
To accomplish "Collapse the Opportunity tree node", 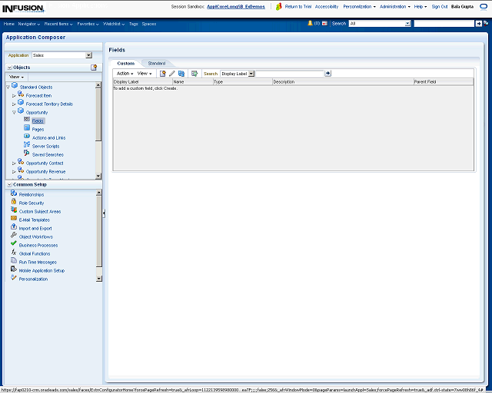I will click(x=14, y=112).
